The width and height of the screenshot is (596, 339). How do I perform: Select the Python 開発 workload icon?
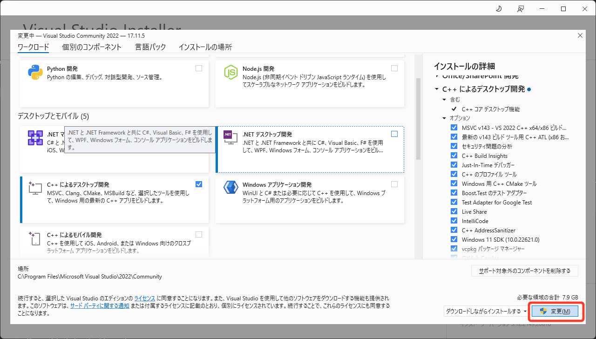[x=35, y=72]
